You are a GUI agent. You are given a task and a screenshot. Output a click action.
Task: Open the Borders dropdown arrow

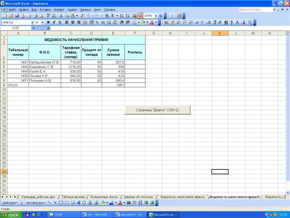(138, 22)
